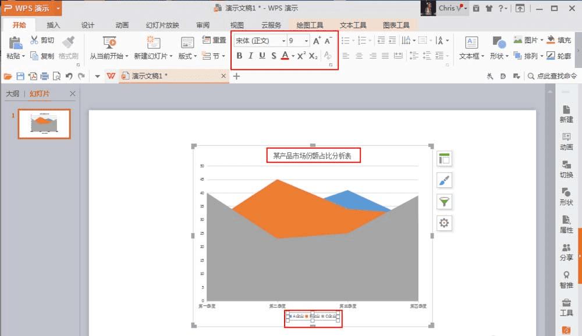Toggle Subscript X₂ formatting

click(x=313, y=56)
